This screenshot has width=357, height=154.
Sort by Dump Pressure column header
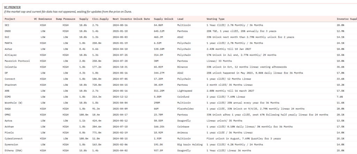(66, 19)
